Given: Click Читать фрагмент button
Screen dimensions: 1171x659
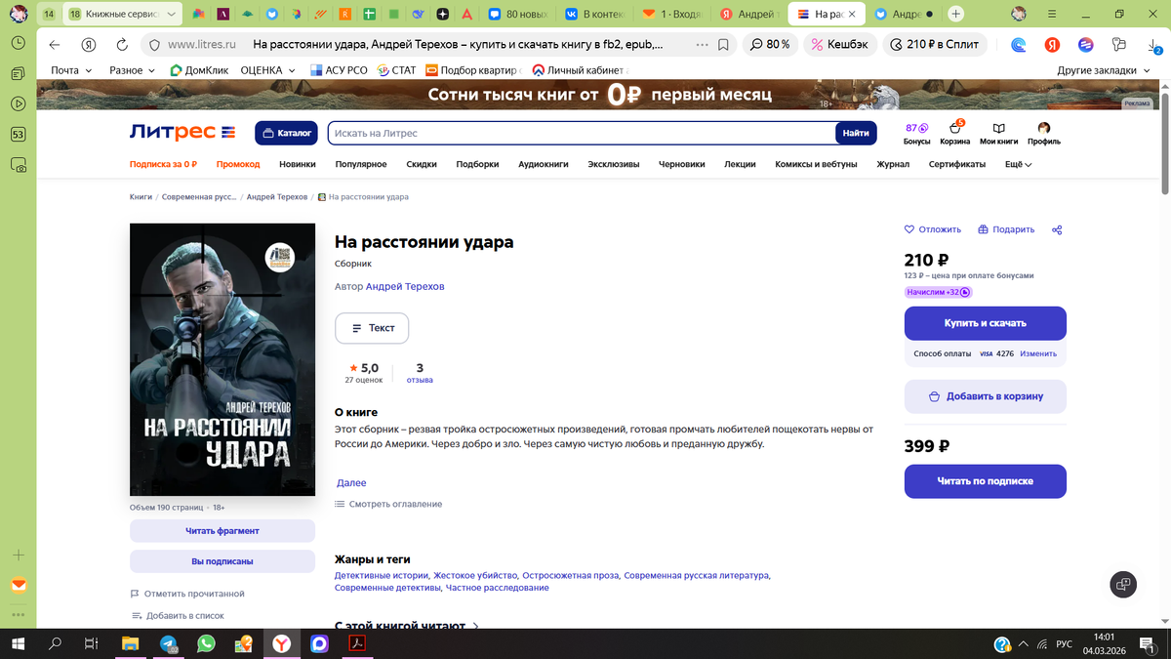Looking at the screenshot, I should click(x=222, y=531).
